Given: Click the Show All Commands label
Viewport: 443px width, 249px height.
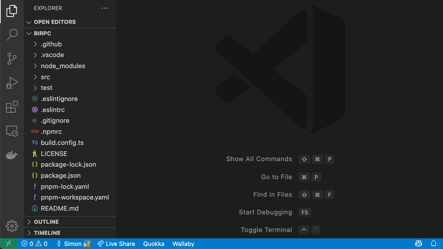Looking at the screenshot, I should click(x=259, y=159).
